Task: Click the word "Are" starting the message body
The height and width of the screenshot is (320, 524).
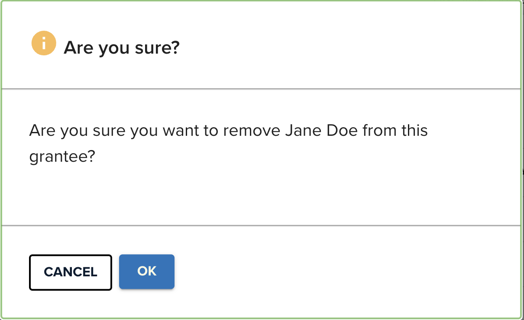Action: [42, 130]
